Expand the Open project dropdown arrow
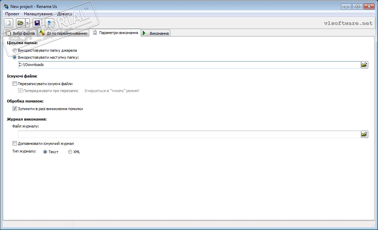 pyautogui.click(x=27, y=23)
